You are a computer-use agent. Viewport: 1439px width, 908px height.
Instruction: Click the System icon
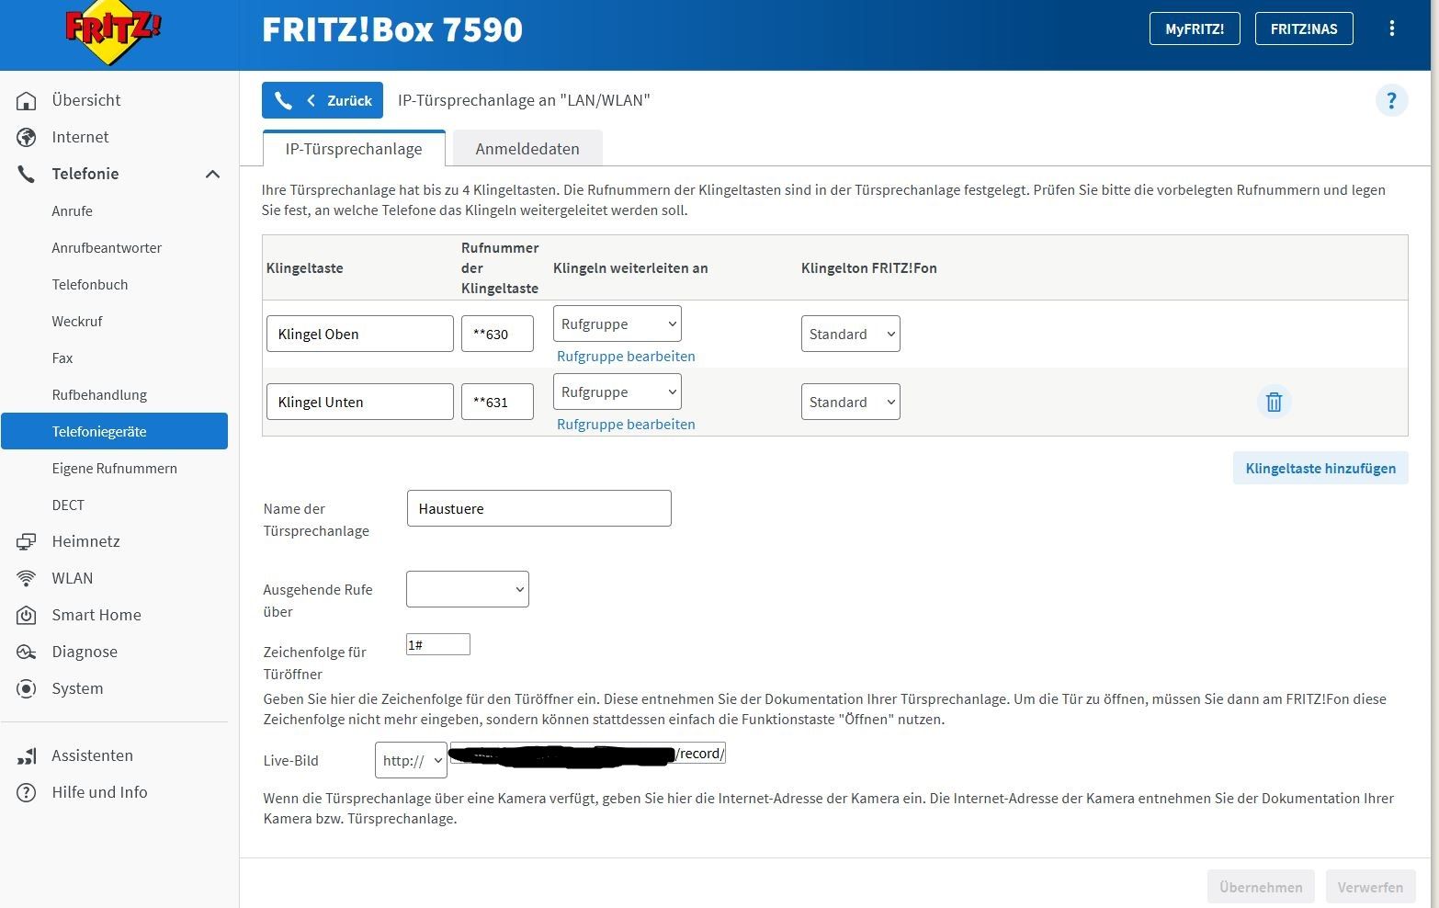coord(27,688)
